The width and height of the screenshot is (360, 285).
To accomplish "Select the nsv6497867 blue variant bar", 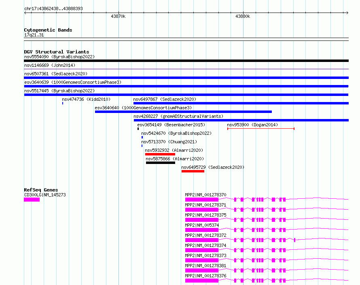I will (241, 103).
